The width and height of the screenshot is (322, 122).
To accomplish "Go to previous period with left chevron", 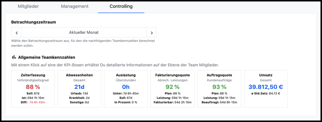I will pos(16,33).
